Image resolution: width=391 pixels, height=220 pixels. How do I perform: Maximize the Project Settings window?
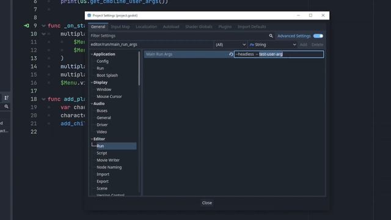[x=310, y=15]
